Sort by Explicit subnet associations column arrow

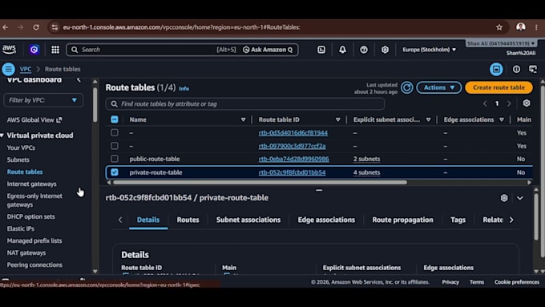(428, 119)
